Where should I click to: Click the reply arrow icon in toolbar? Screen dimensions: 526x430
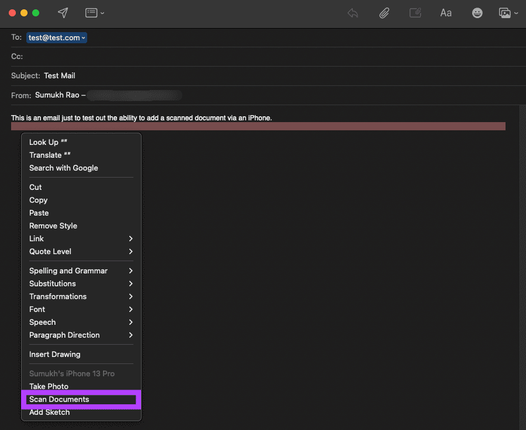(x=353, y=13)
